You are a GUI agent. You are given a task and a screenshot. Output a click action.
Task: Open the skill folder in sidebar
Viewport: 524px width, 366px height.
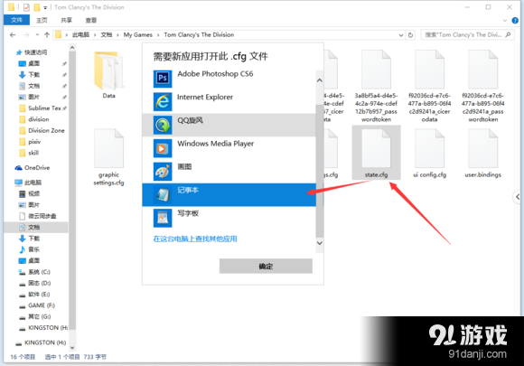(x=29, y=153)
